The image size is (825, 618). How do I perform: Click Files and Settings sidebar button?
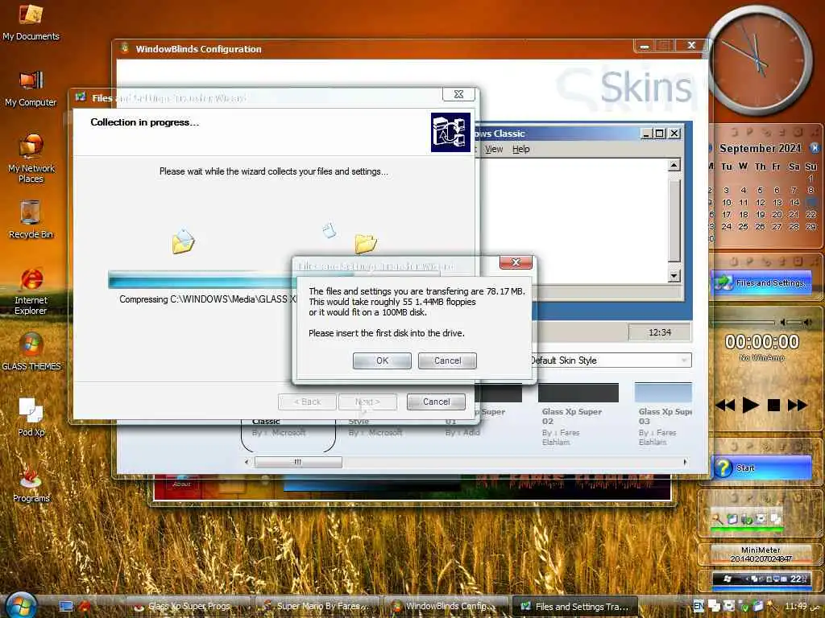point(761,283)
